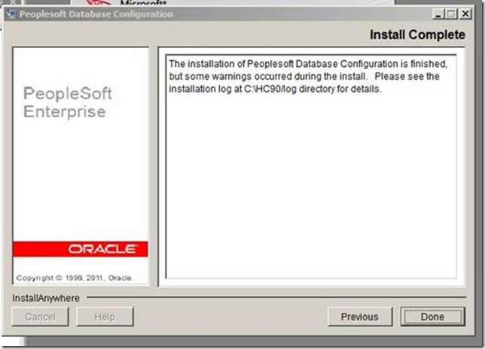Click the greyed-out Help button

point(105,317)
